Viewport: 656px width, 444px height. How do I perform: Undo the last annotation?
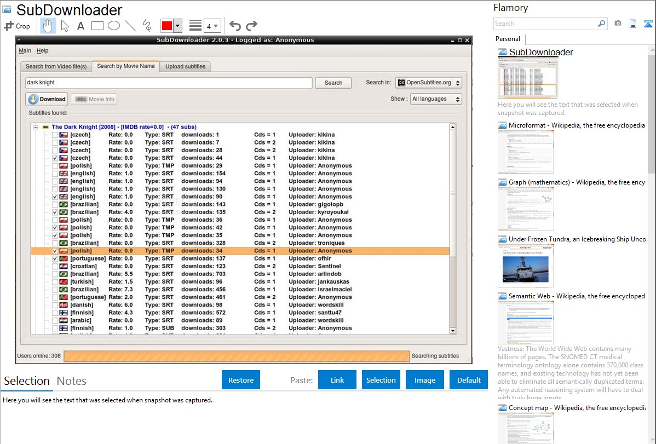[x=235, y=26]
